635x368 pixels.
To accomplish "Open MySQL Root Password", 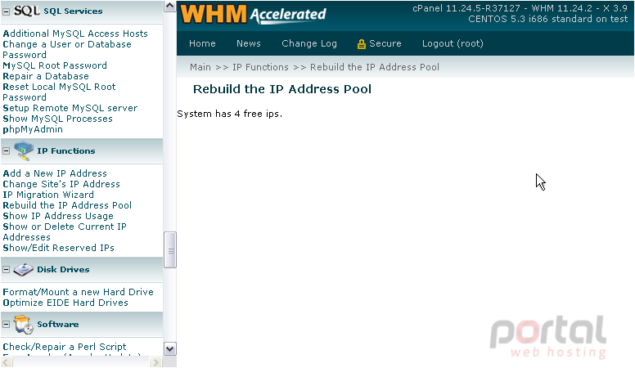I will pyautogui.click(x=55, y=65).
